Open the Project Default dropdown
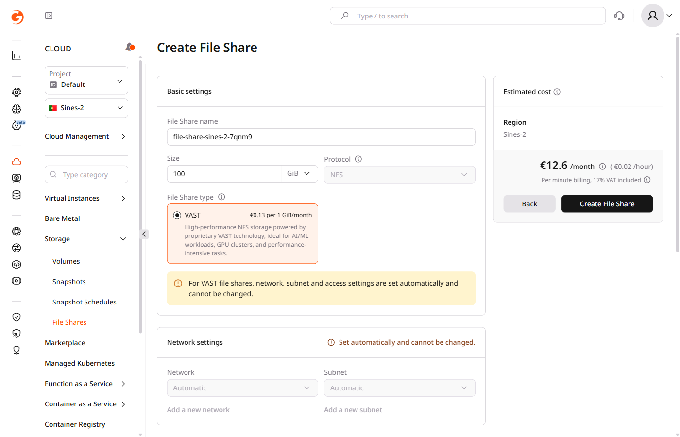 point(86,80)
